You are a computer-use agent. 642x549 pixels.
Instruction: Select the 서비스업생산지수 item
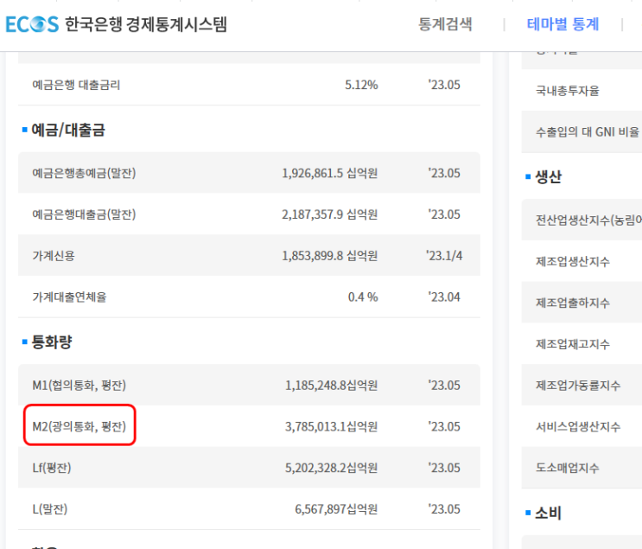point(578,427)
